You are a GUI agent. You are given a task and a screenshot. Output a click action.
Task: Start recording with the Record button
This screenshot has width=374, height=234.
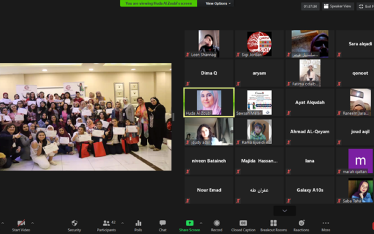point(216,225)
